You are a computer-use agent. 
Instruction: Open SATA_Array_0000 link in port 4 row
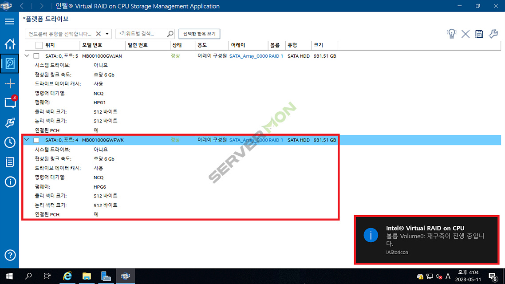coord(249,140)
